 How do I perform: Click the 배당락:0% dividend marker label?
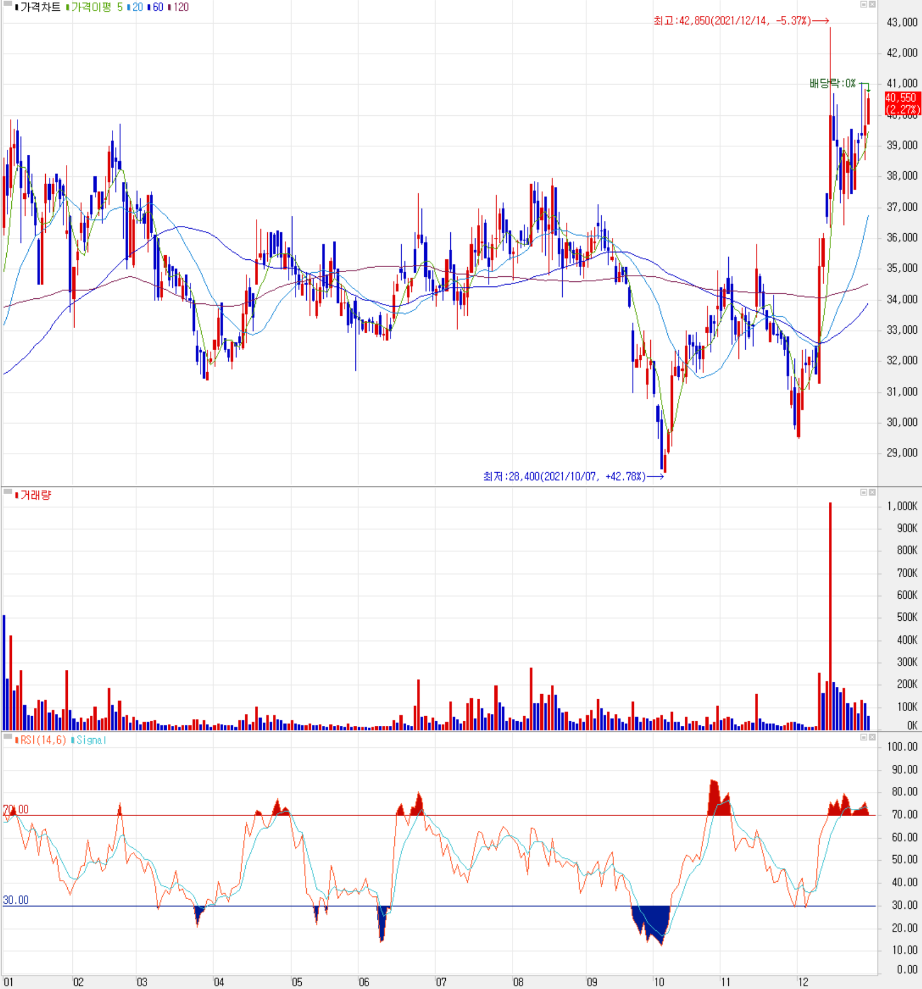pyautogui.click(x=833, y=84)
